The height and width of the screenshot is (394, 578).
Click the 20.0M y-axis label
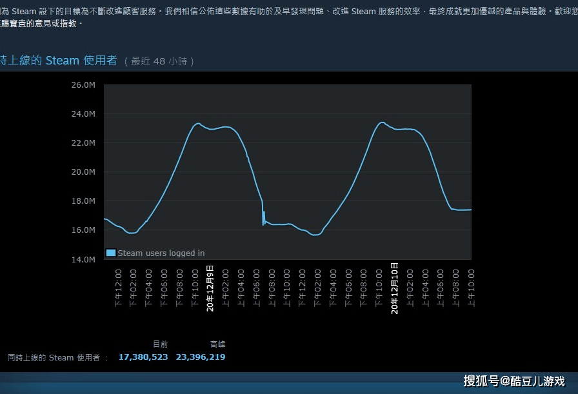[83, 172]
